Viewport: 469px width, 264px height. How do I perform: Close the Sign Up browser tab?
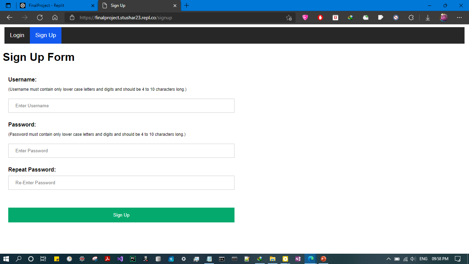(175, 5)
